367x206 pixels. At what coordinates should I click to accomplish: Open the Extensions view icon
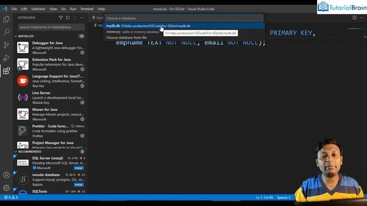tap(6, 71)
